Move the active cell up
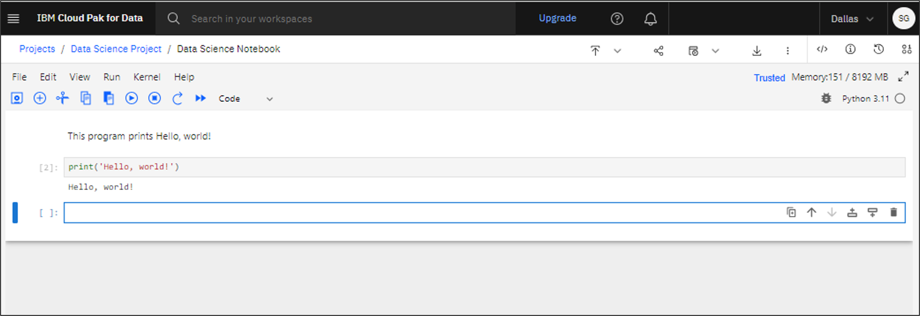Viewport: 920px width, 316px height. 811,213
